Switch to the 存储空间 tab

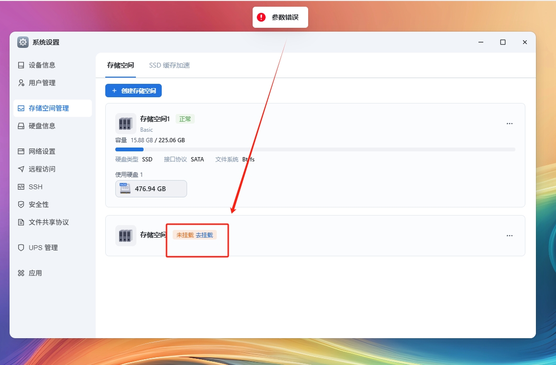click(121, 65)
